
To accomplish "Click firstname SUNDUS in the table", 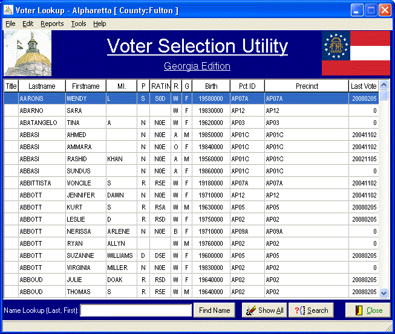I will pos(86,171).
